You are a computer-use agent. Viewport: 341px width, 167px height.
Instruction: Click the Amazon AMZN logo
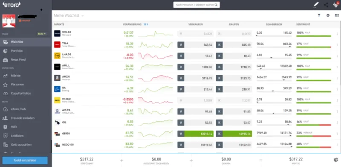(57, 78)
